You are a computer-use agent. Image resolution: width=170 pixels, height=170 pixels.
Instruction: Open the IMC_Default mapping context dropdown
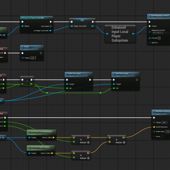click(158, 33)
